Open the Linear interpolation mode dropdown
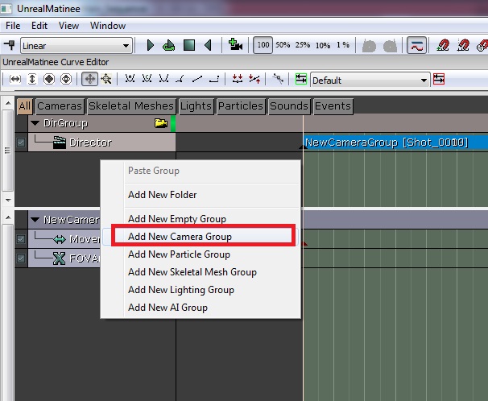The height and width of the screenshot is (401, 488). [77, 46]
